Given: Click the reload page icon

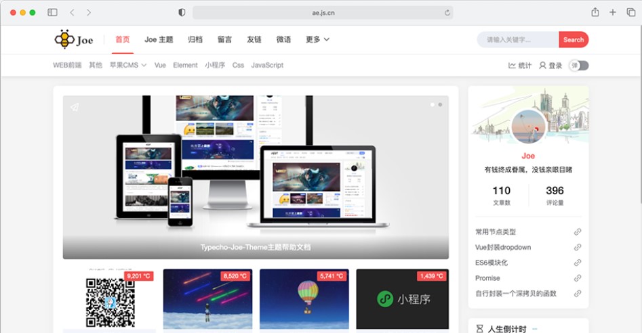Looking at the screenshot, I should [x=447, y=13].
